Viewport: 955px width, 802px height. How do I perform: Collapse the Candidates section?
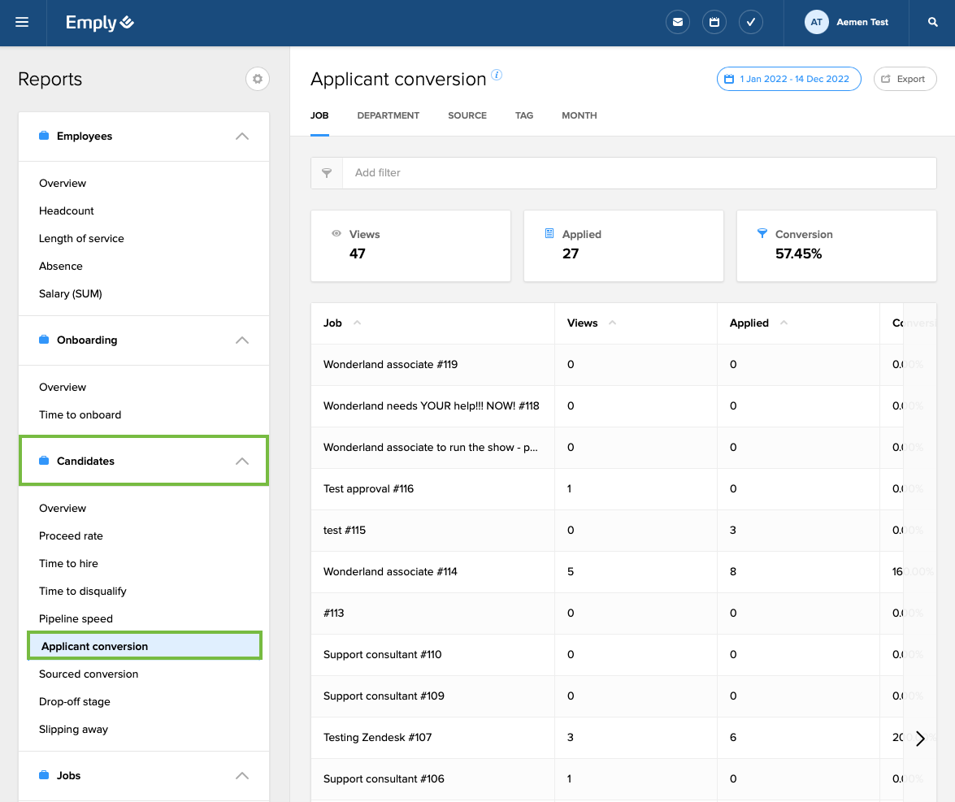pos(241,462)
